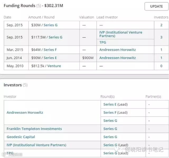Open Series F (Lead) round link

pyautogui.click(x=115, y=112)
